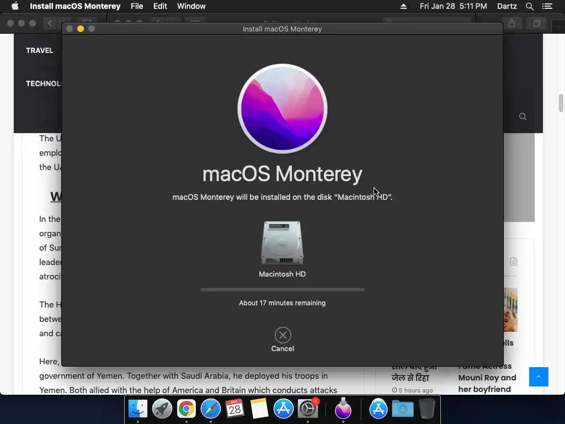This screenshot has height=424, width=565.
Task: Click the Safari back arrow button
Action: 50,23
